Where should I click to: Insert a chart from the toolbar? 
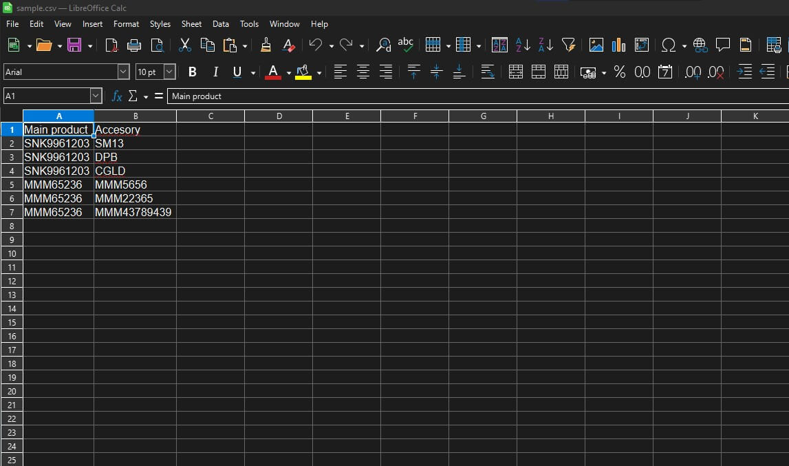[619, 45]
